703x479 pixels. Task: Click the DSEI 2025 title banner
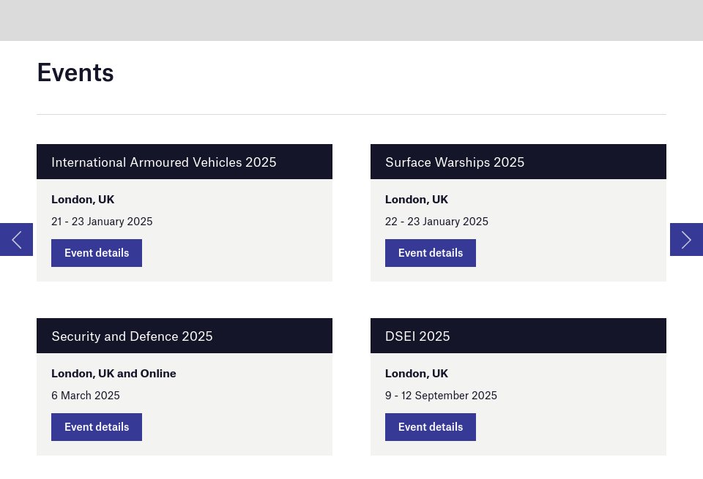(x=417, y=336)
